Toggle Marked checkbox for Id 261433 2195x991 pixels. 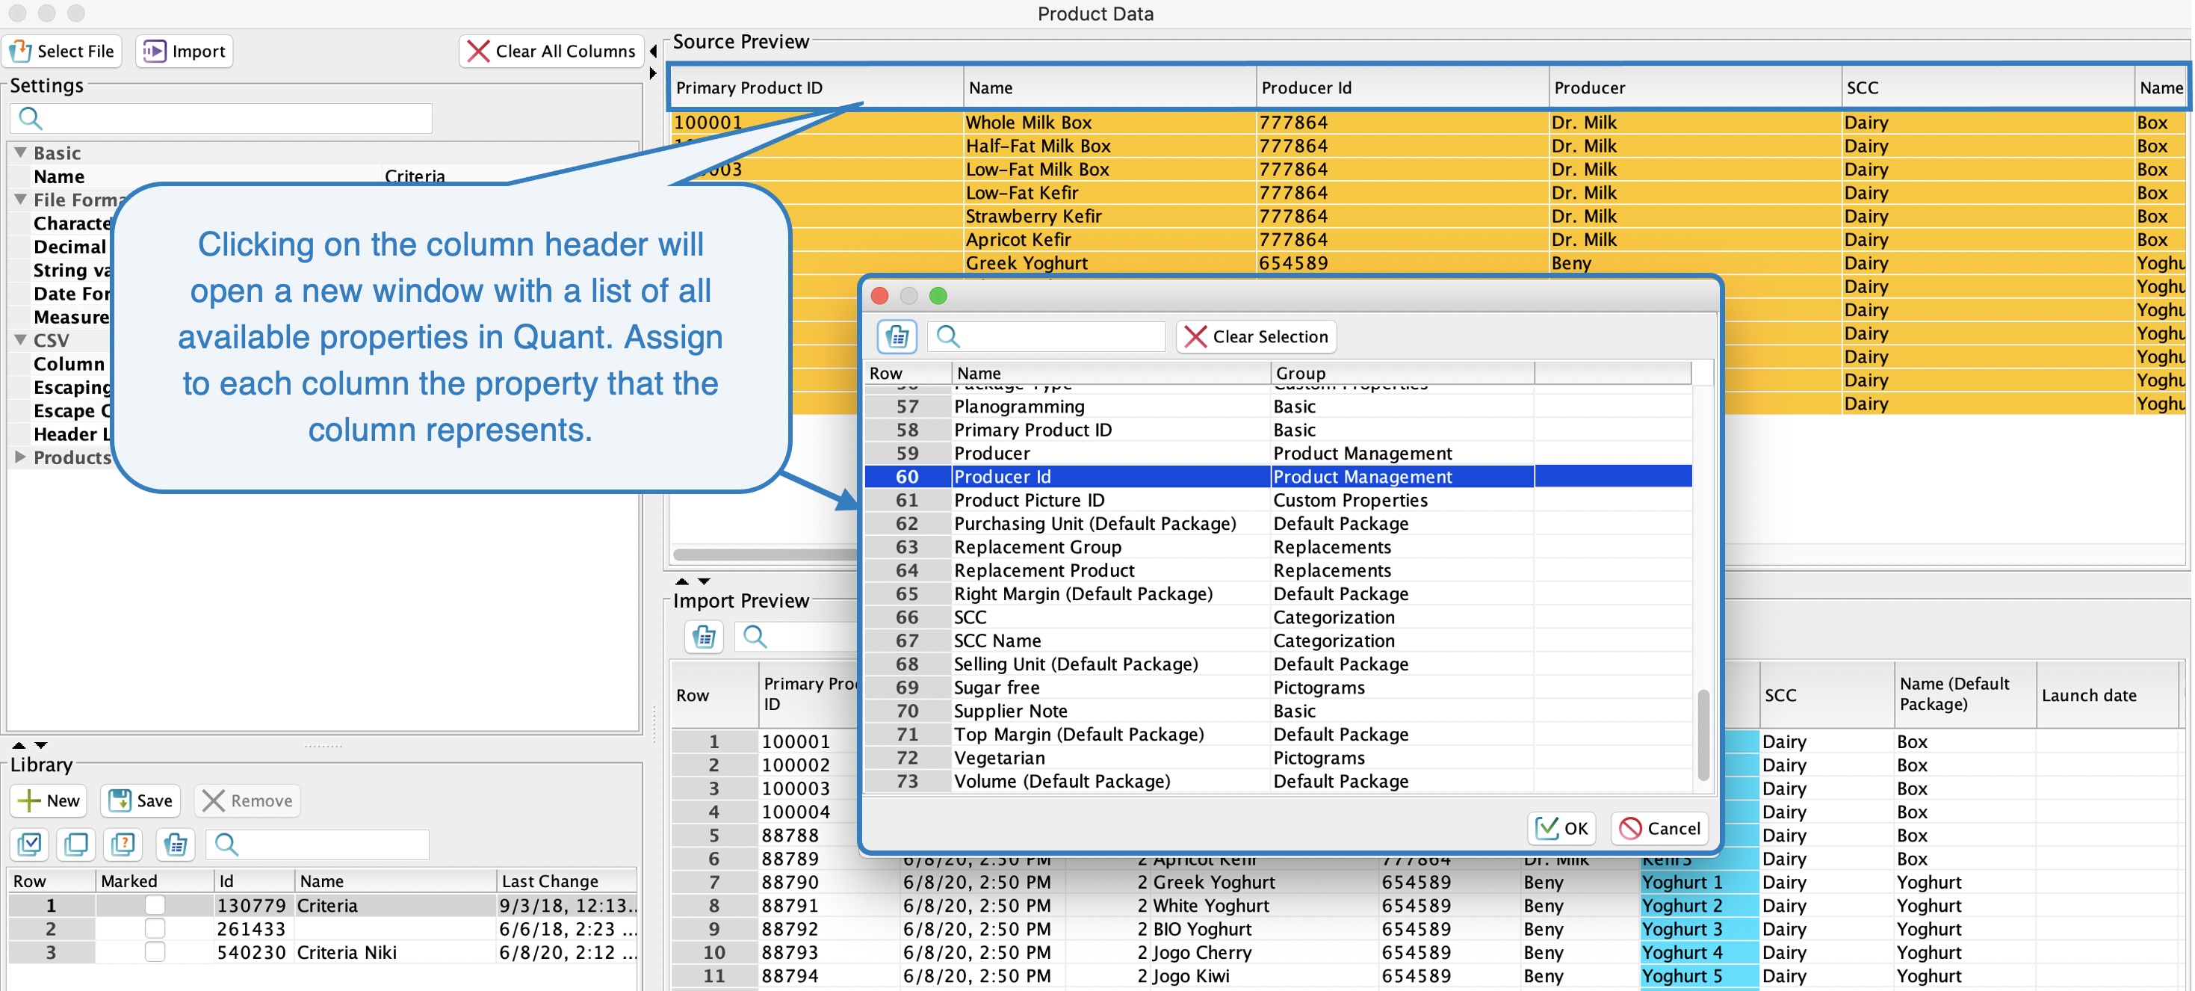154,928
